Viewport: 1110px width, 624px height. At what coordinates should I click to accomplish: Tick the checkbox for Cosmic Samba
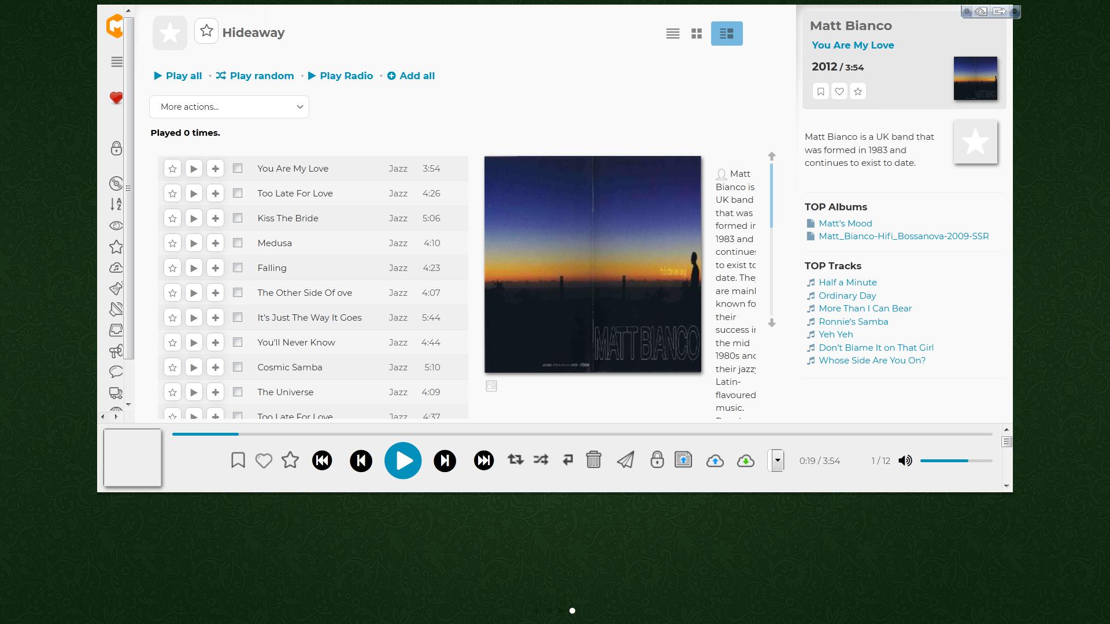(238, 367)
